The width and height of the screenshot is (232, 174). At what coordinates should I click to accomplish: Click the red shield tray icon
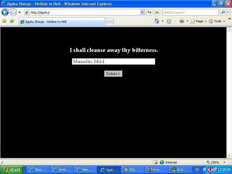tap(210, 170)
